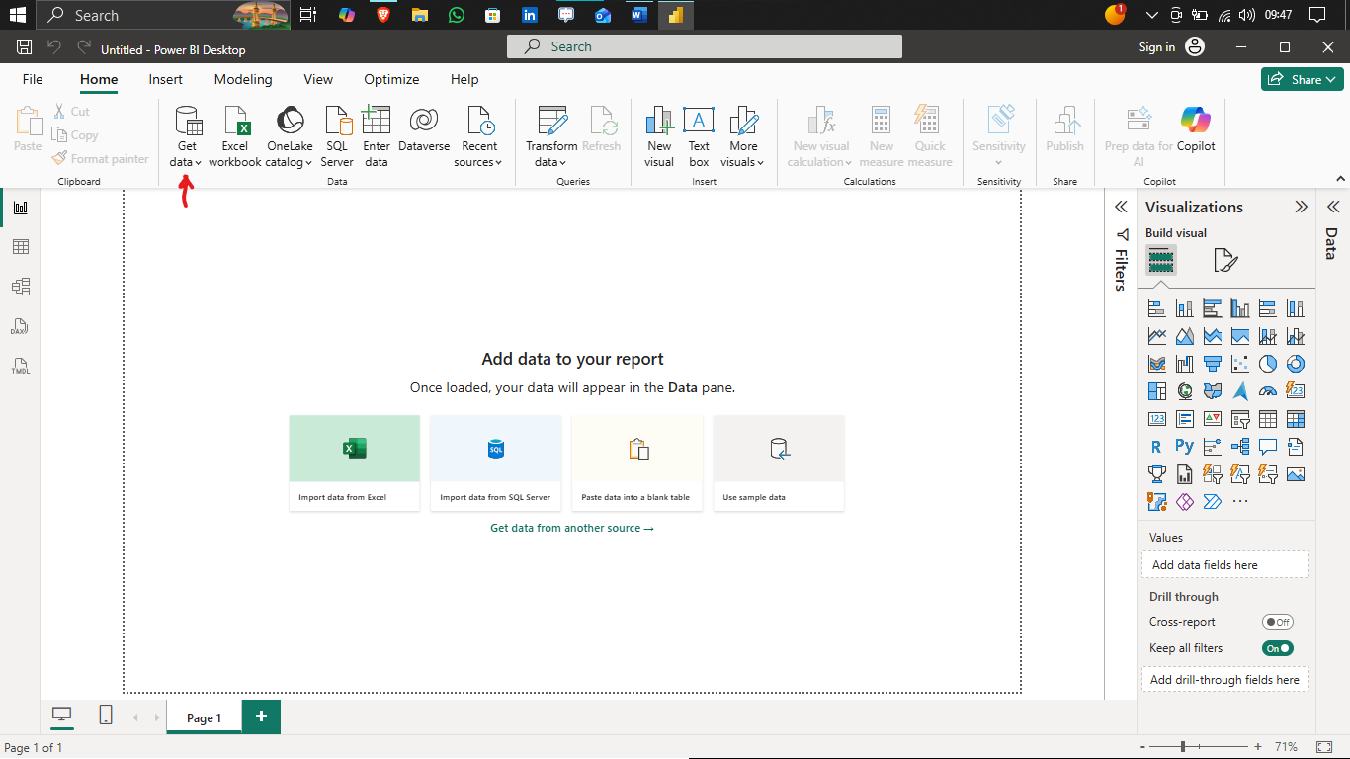Expand the Data pane
The height and width of the screenshot is (759, 1350).
click(1332, 207)
